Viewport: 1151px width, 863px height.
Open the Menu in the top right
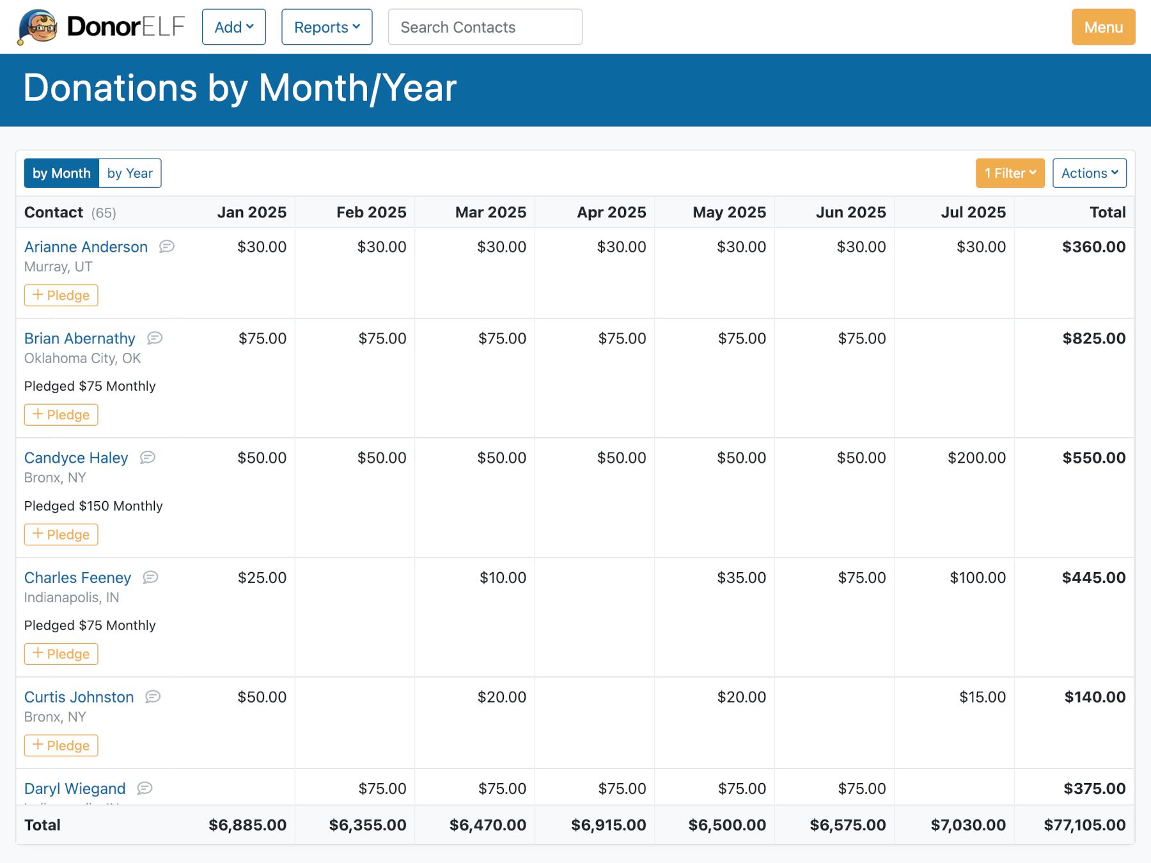pos(1102,27)
